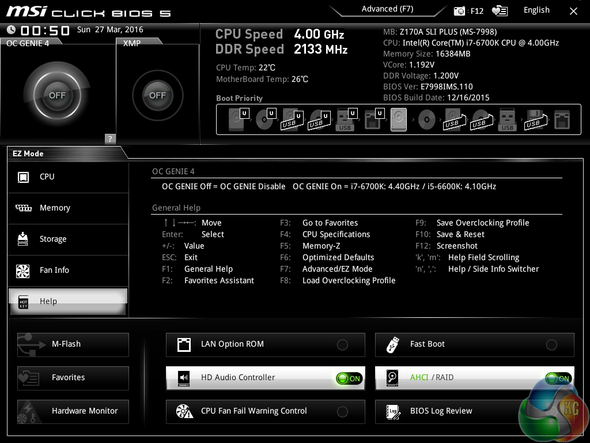
Task: Click the LAN Option ROM label
Action: [x=232, y=344]
